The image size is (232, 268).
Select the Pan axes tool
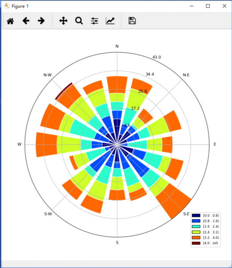[x=63, y=21]
